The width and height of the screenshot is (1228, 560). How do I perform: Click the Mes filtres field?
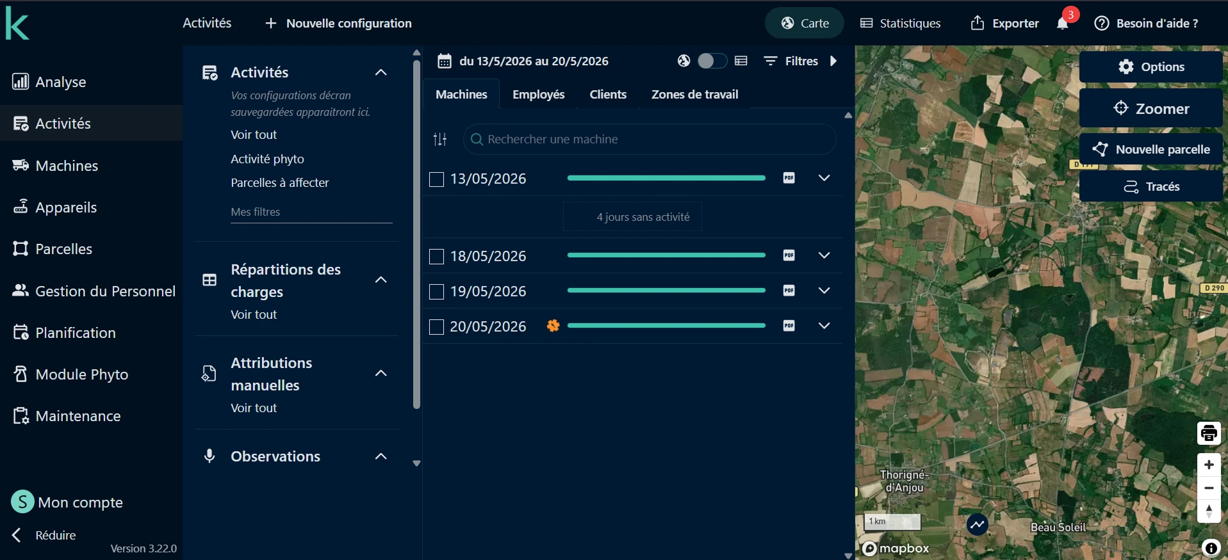click(x=311, y=212)
